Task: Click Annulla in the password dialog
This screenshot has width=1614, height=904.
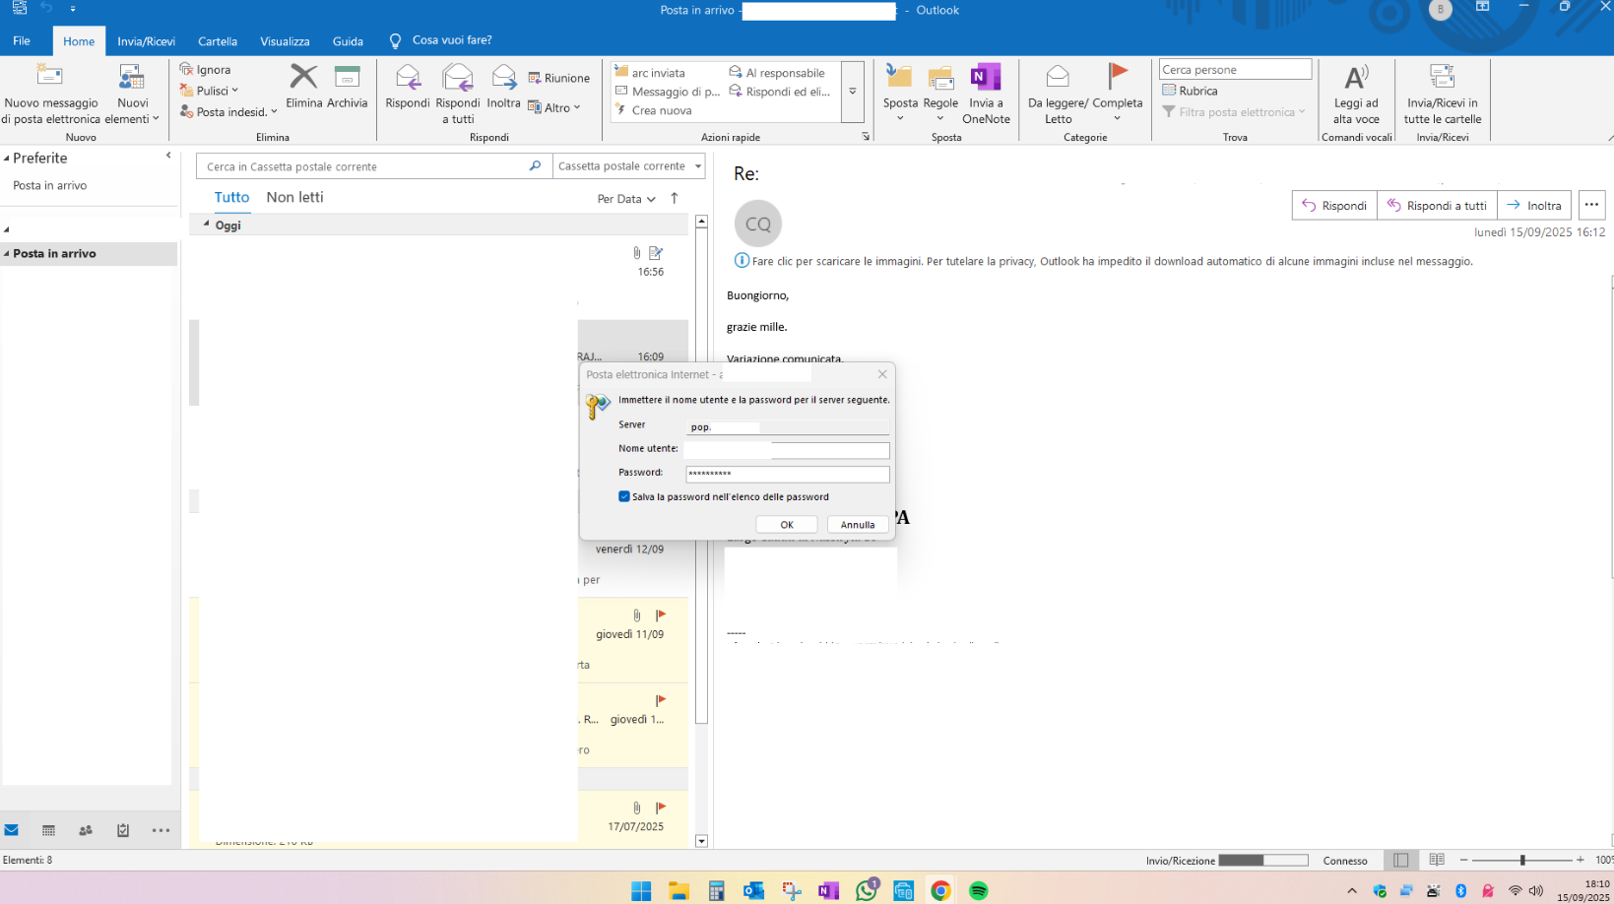Action: 858,525
